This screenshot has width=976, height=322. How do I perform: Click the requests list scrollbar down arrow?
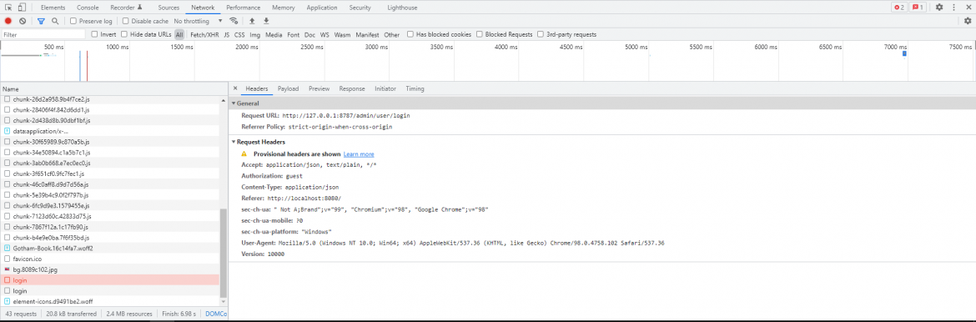224,302
